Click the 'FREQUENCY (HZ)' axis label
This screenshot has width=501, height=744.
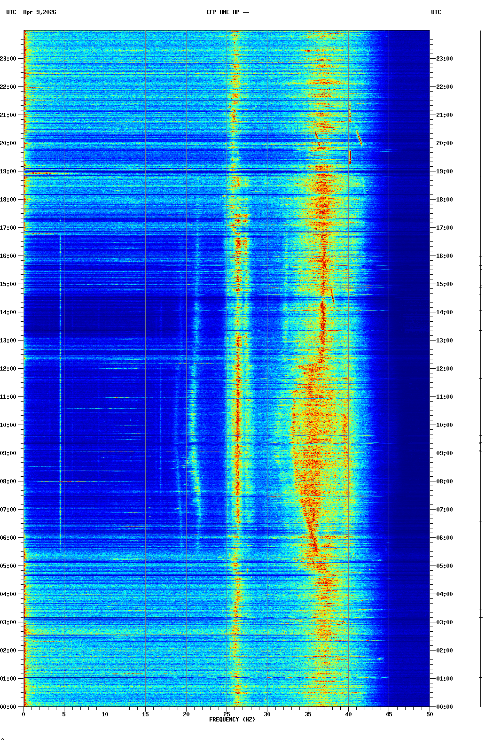tap(232, 720)
